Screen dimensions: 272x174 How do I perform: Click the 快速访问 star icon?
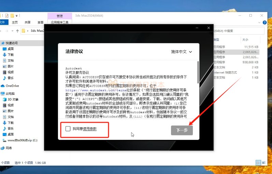(x=3, y=43)
